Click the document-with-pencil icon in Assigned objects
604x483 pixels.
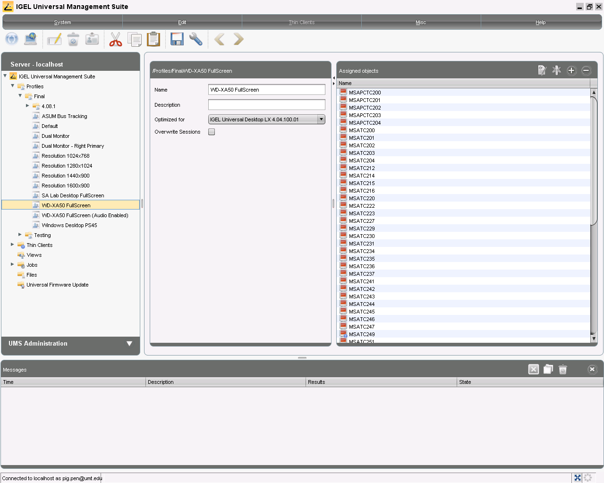point(542,70)
